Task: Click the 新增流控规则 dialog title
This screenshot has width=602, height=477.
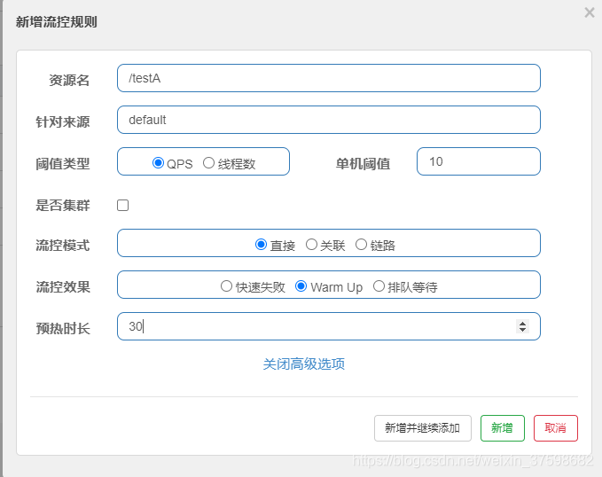Action: pos(57,22)
